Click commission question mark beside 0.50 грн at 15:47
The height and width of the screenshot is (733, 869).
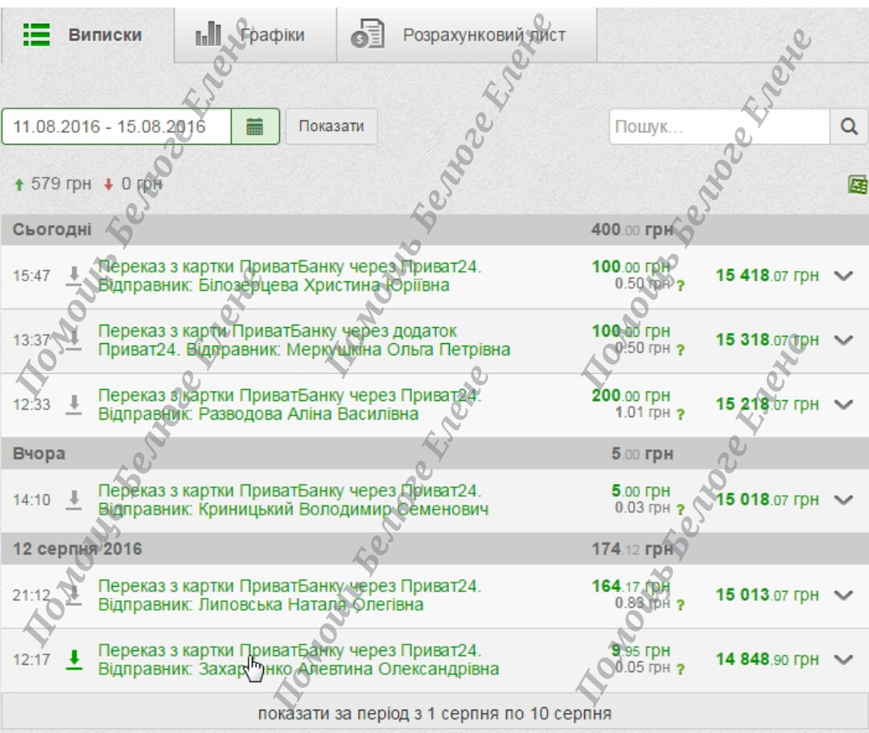681,285
